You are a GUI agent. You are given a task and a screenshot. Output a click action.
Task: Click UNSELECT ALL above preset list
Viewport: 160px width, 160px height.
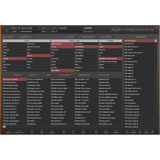[x=40, y=75]
